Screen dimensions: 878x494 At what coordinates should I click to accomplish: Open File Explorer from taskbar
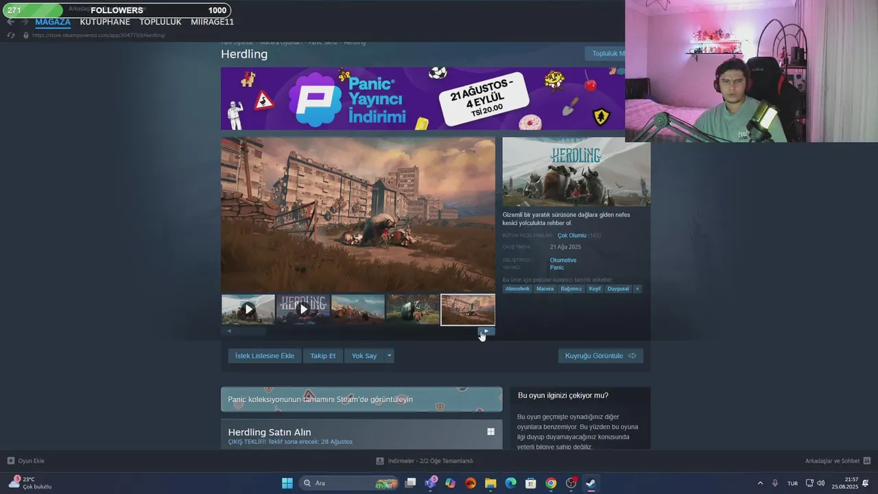490,483
